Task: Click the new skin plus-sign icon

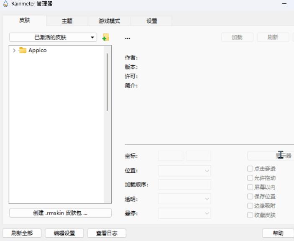Action: coord(105,38)
